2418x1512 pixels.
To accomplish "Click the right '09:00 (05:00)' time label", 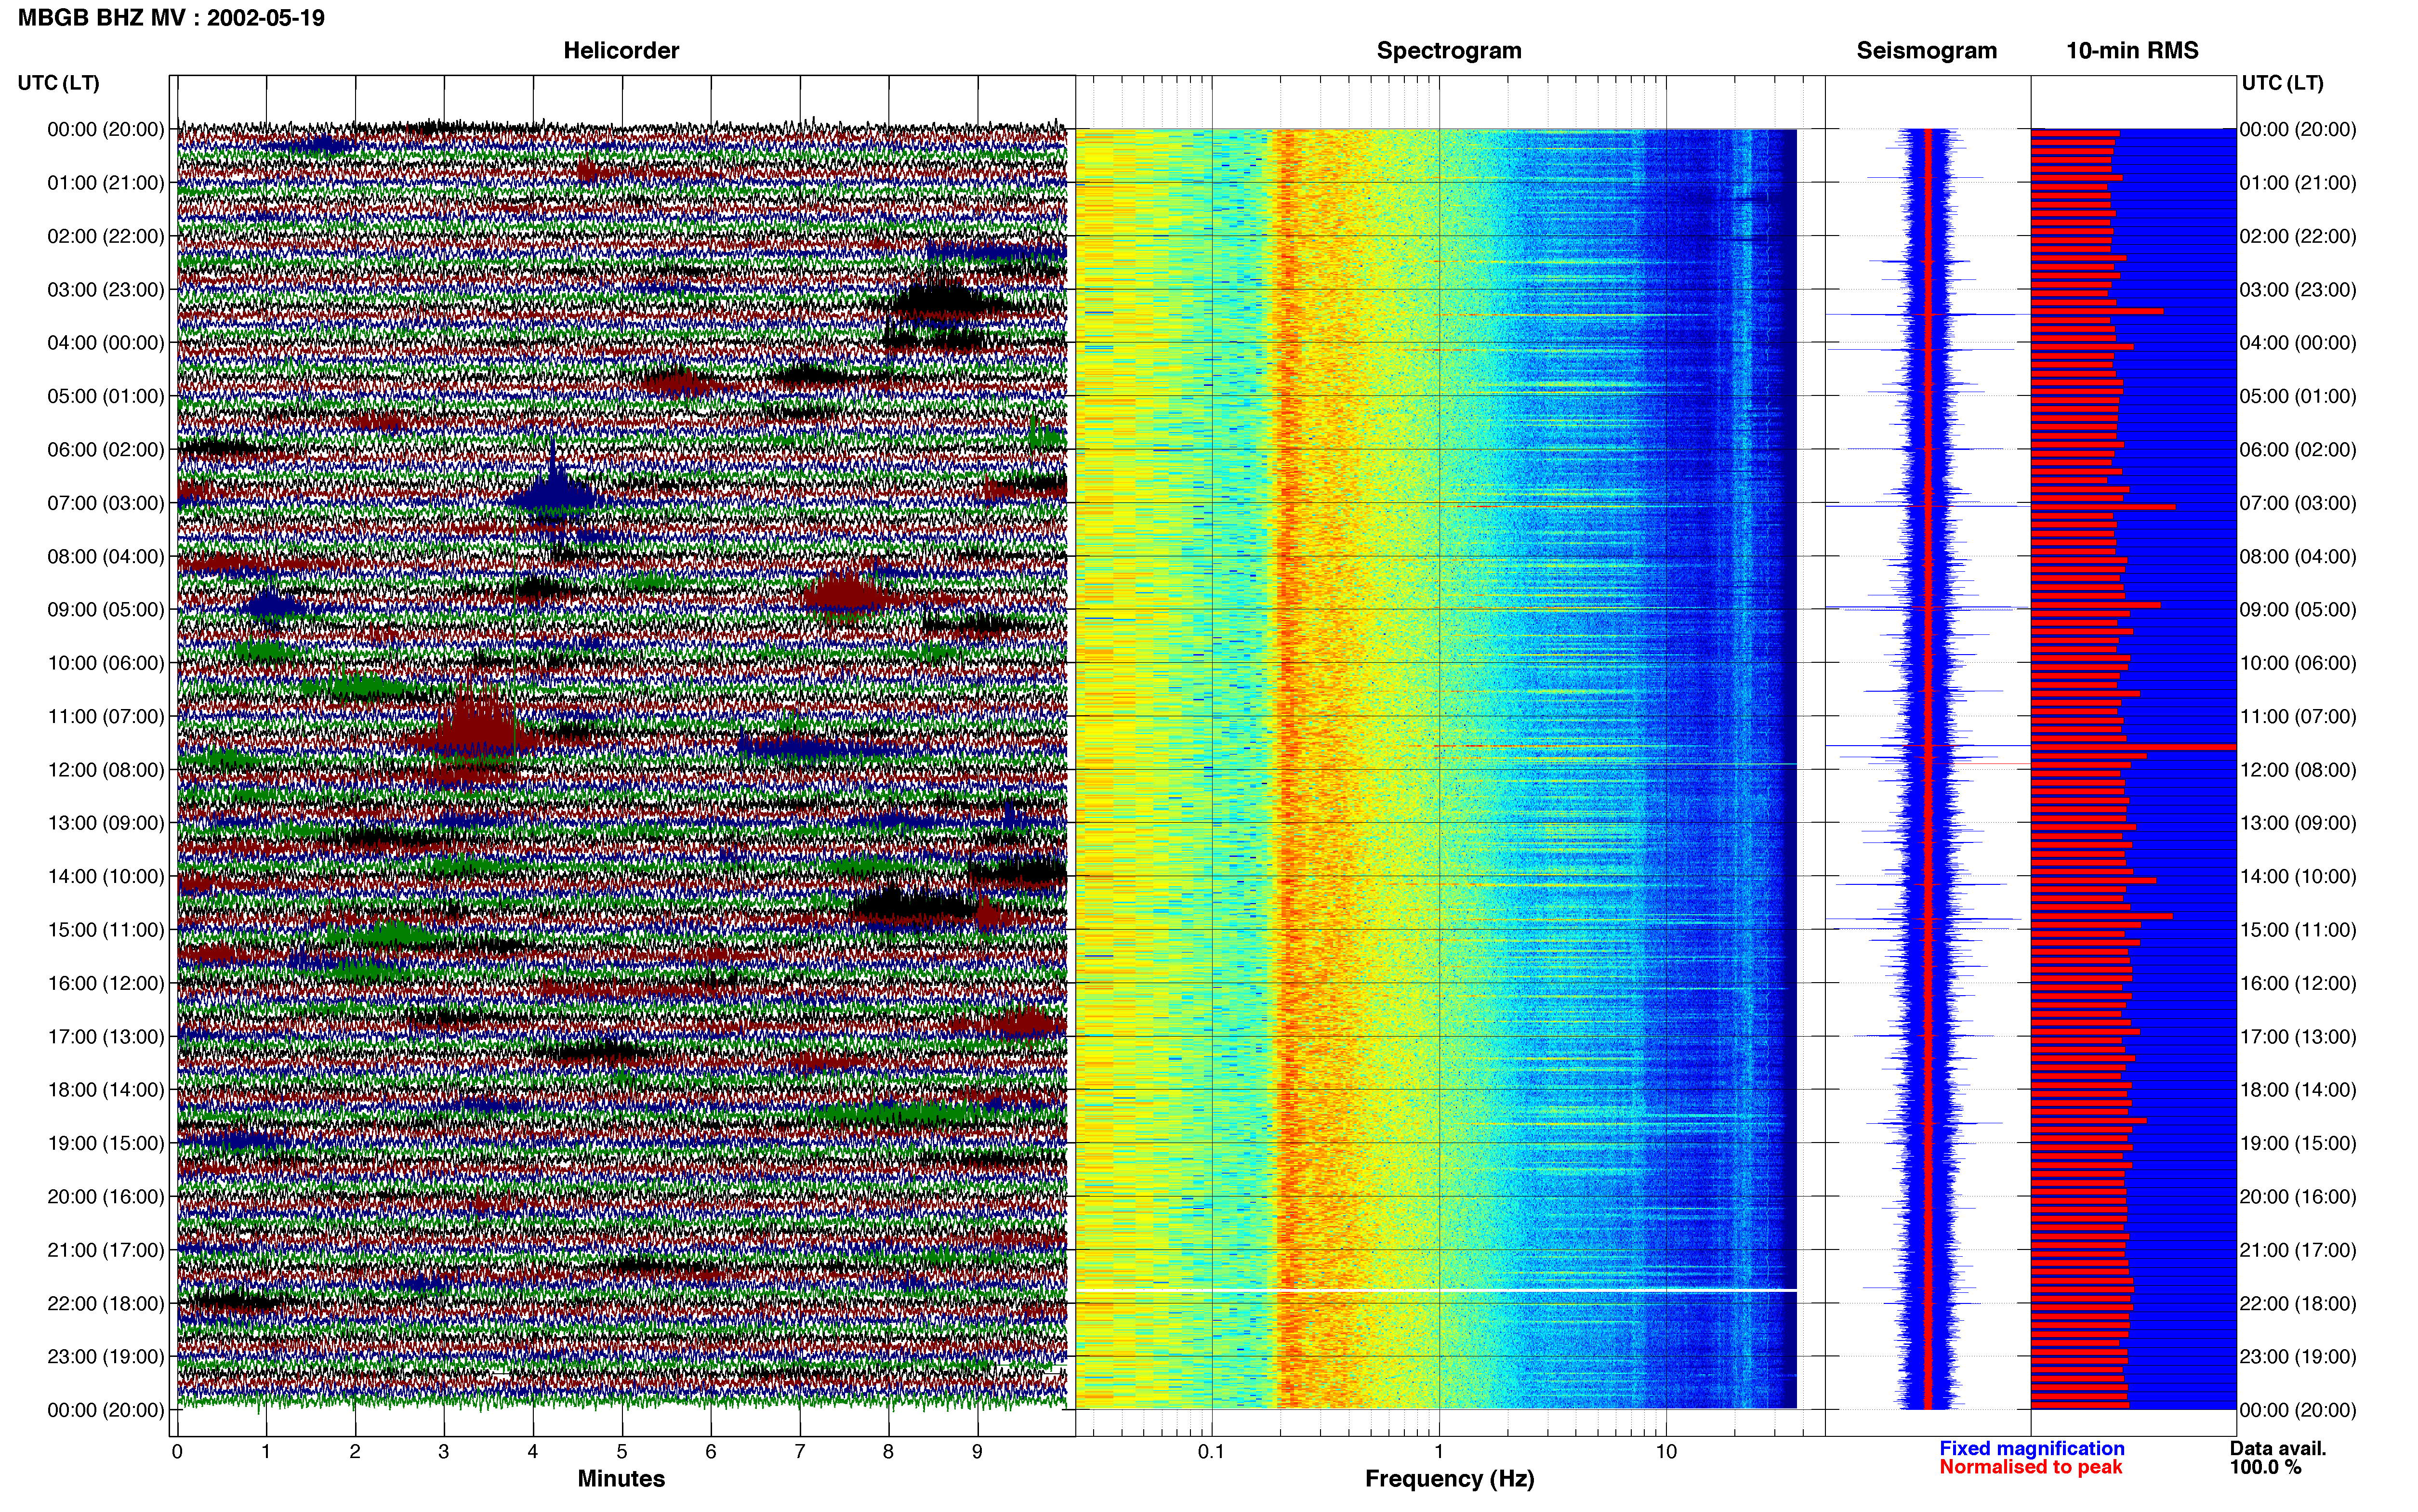I will (x=2298, y=609).
